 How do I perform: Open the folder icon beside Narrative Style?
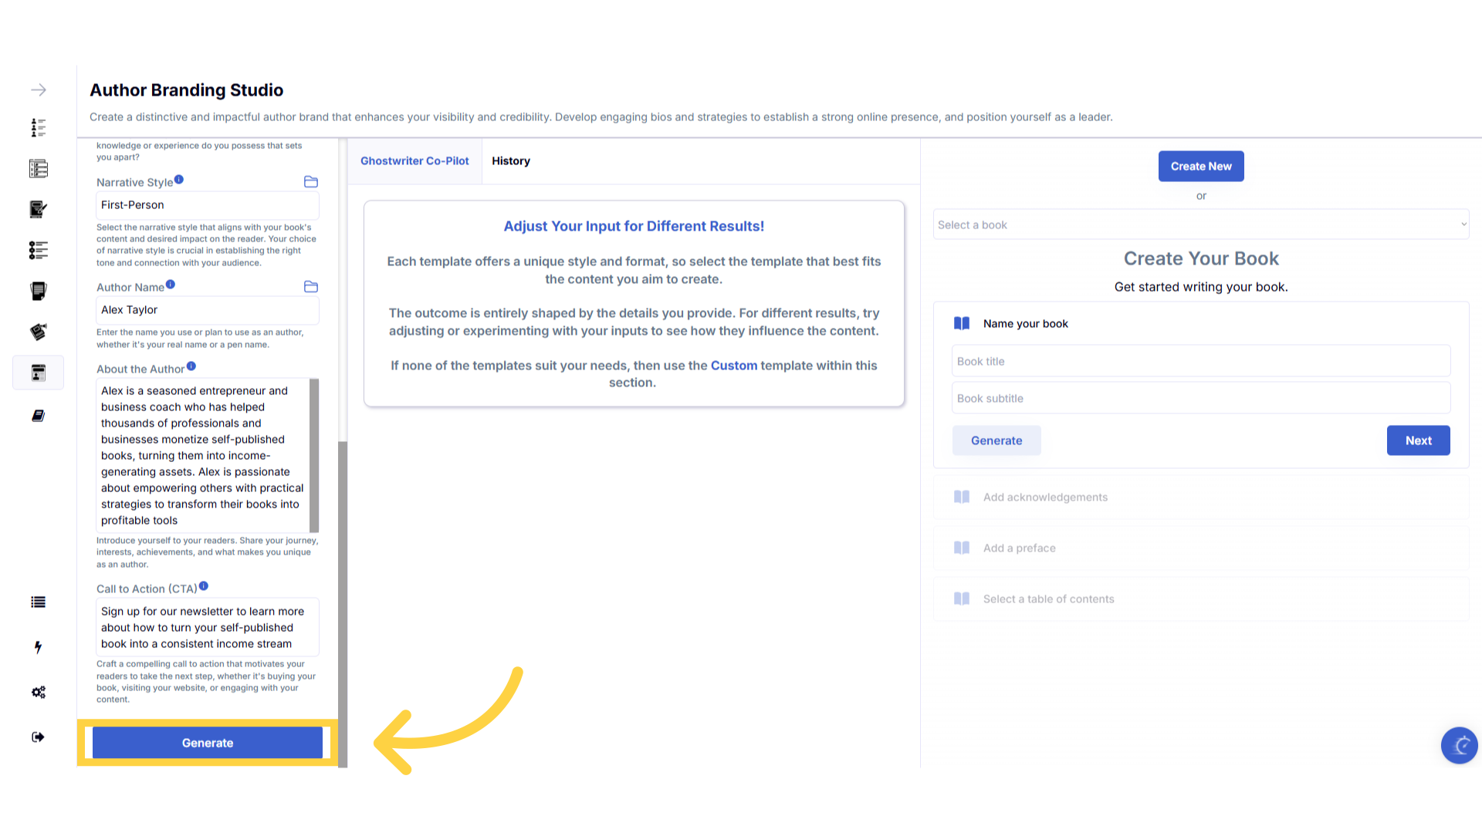coord(311,182)
